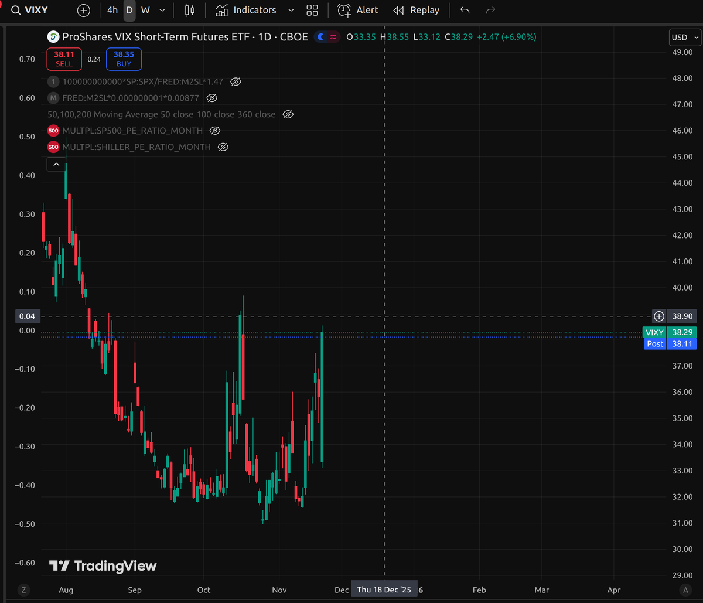703x603 pixels.
Task: Click the Thu 18 Dec '25 date label
Action: tap(384, 590)
